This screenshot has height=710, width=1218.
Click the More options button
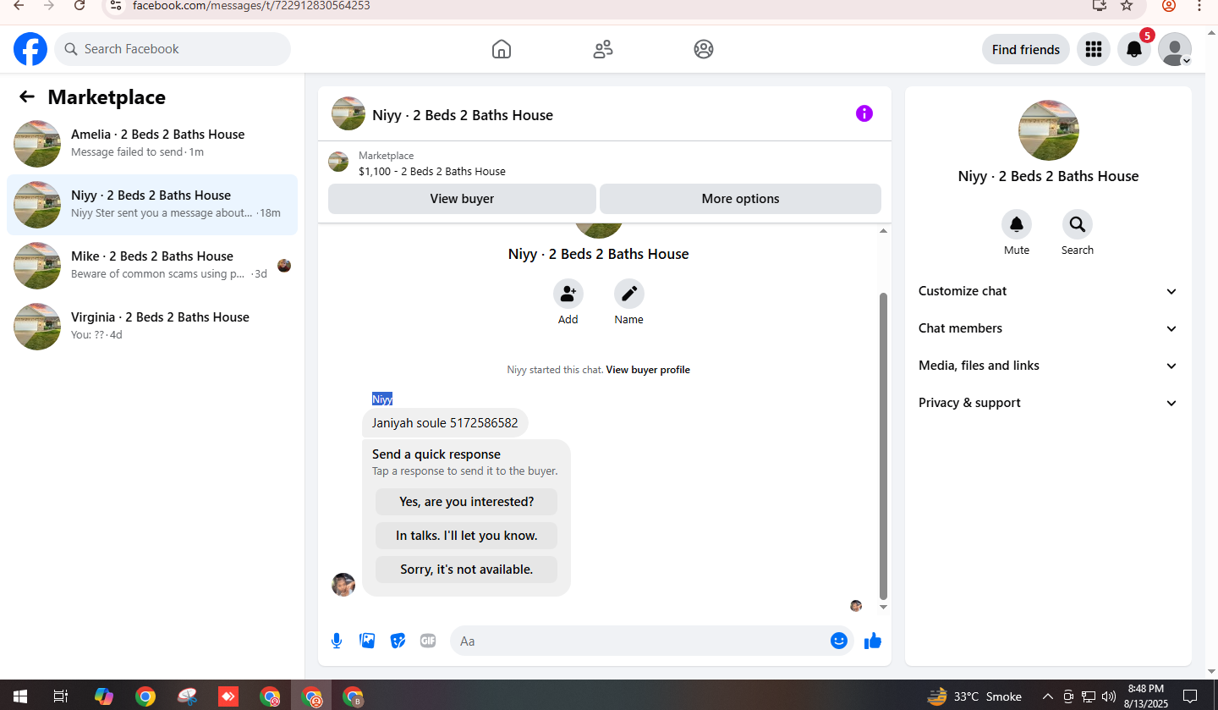point(740,199)
